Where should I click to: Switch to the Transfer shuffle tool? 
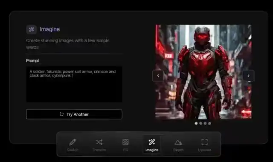point(99,145)
